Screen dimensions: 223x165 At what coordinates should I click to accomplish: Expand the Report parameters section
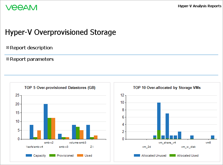click(x=8, y=59)
